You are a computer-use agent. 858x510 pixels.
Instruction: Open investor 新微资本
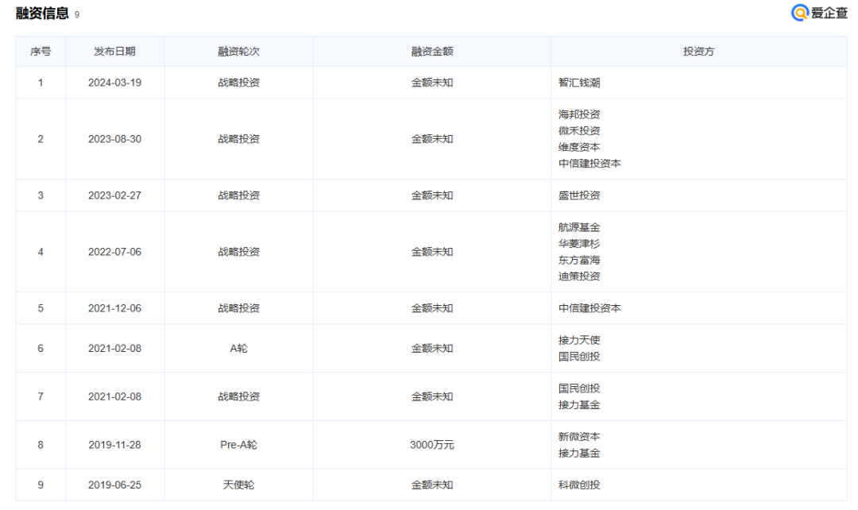pos(579,437)
